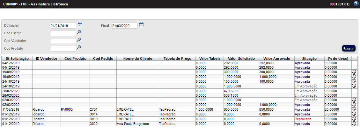Open calendar picker for Dt Inicial
Screen dimensions: 360x131
pos(80,25)
